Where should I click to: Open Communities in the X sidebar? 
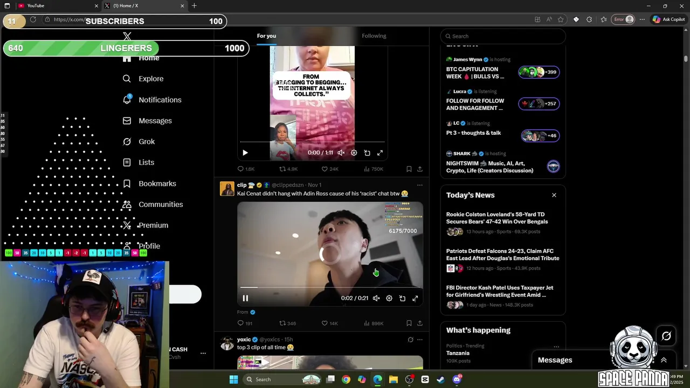(153, 204)
